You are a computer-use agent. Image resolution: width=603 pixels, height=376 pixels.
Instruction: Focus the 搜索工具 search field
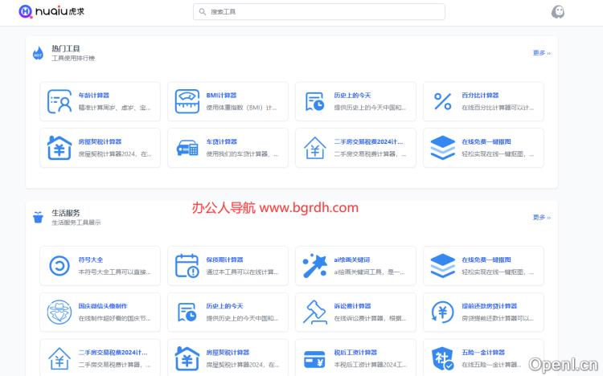[319, 12]
